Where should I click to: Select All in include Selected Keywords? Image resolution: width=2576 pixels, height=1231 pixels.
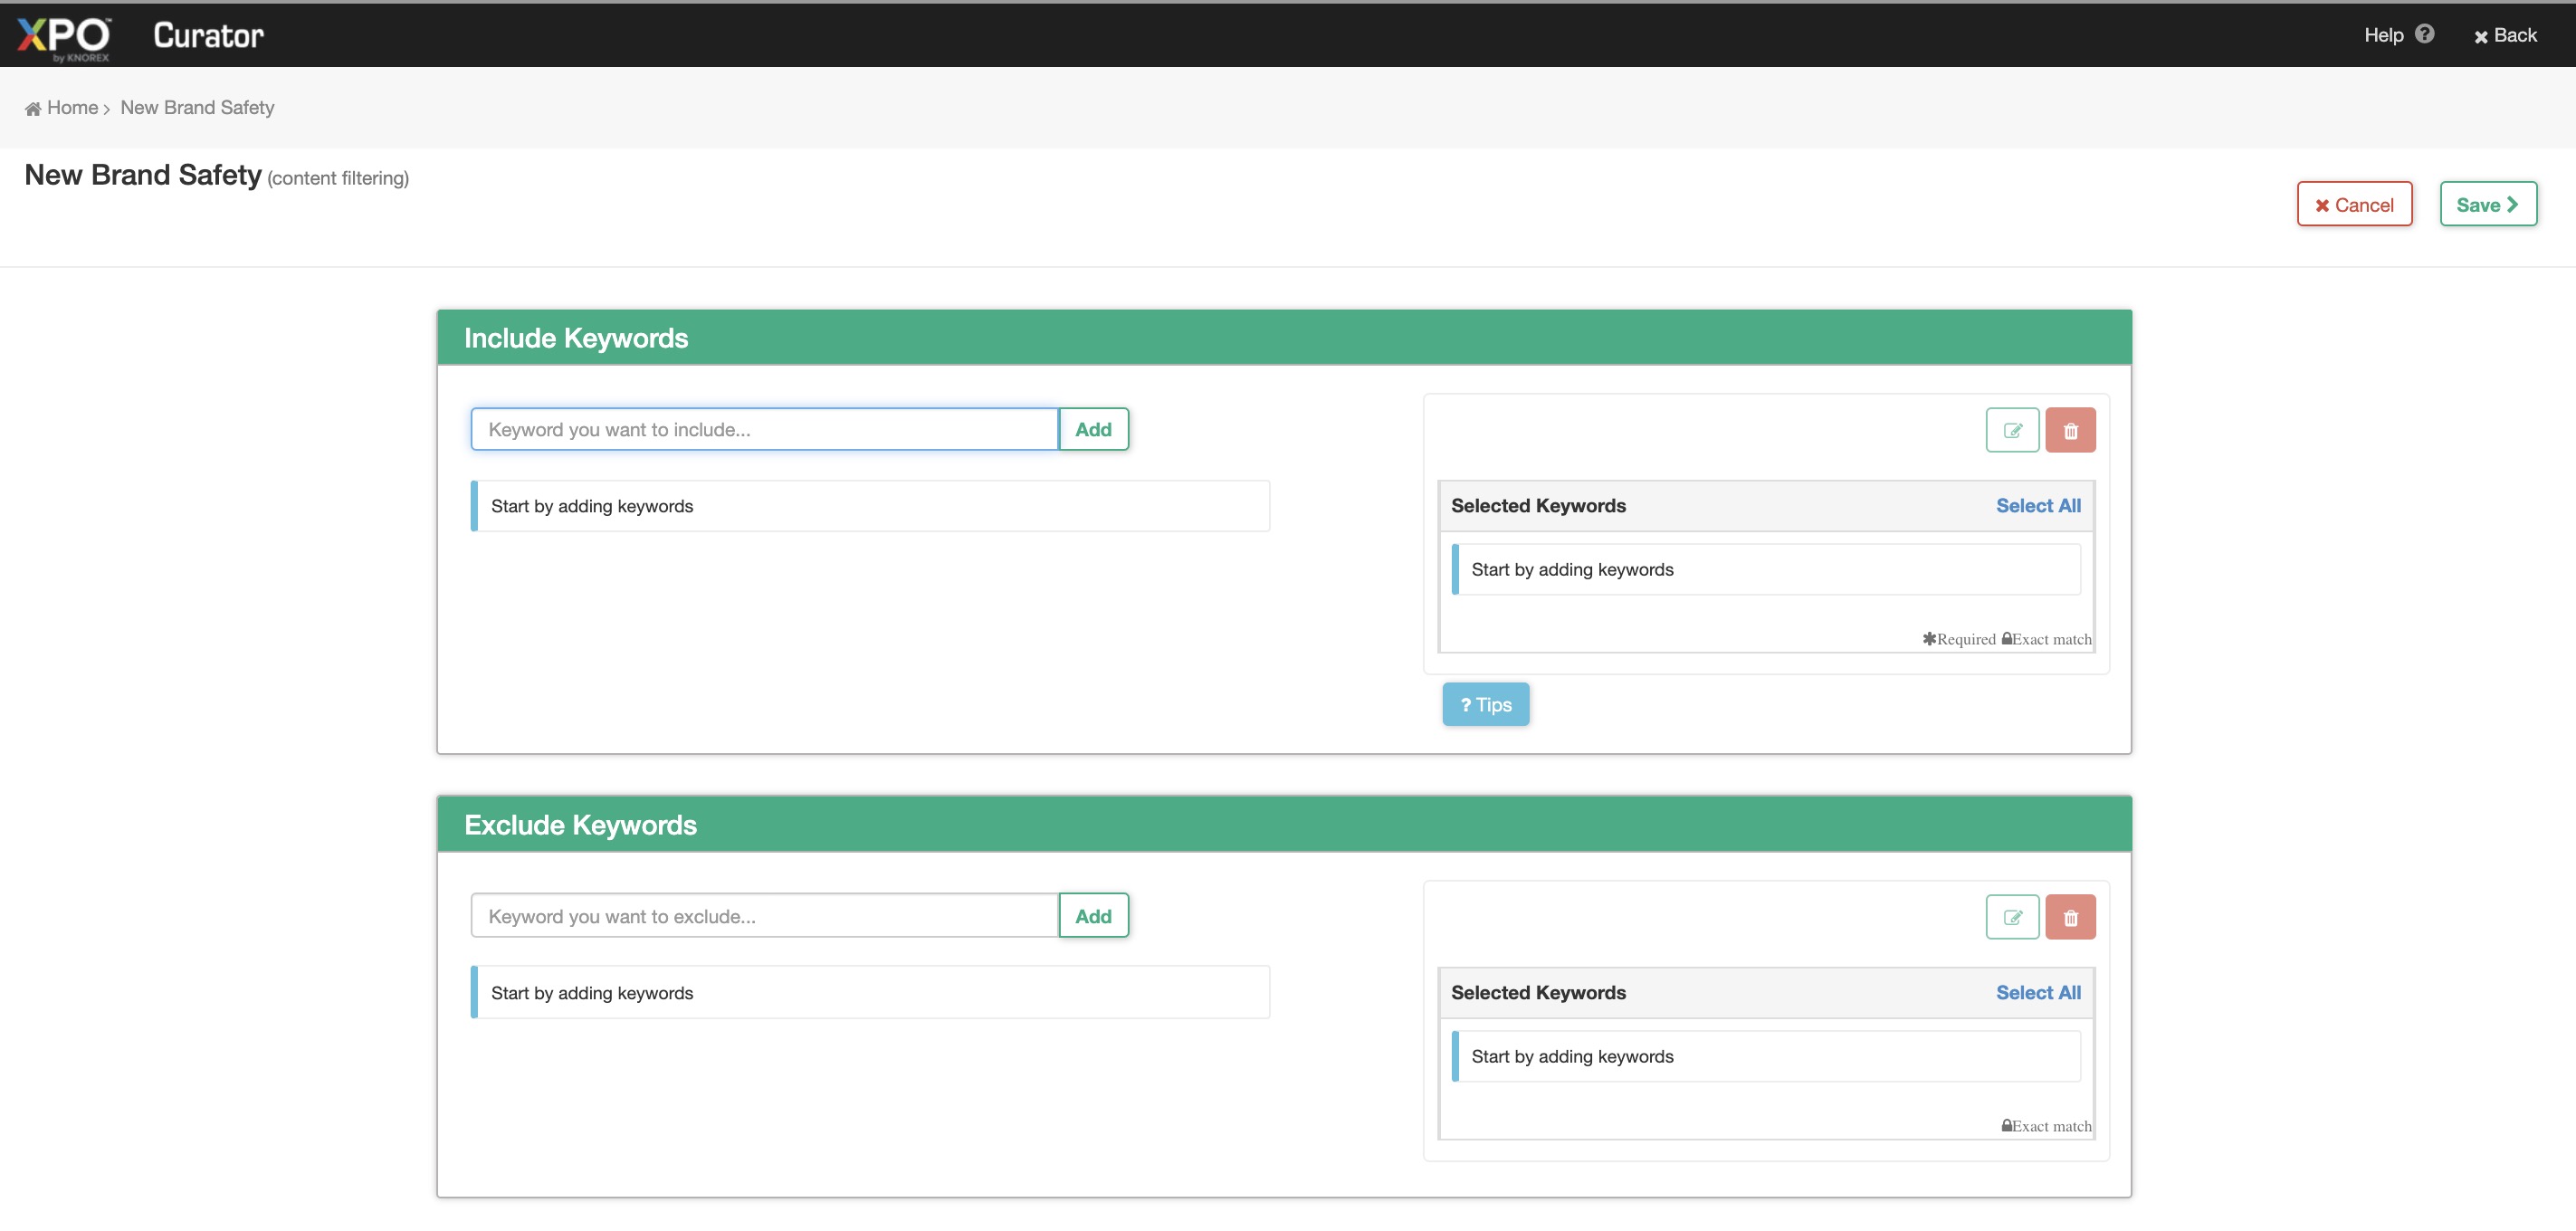(x=2037, y=506)
